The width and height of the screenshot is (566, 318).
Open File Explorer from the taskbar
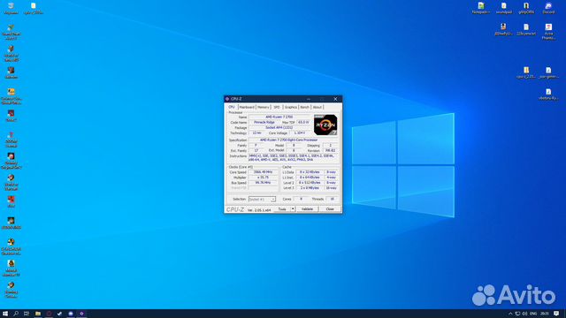[x=37, y=314]
